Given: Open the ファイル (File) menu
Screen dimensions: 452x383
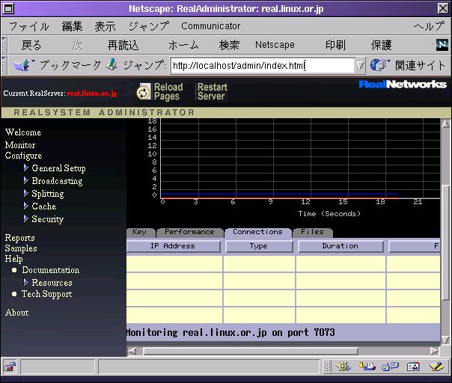Looking at the screenshot, I should click(x=29, y=26).
